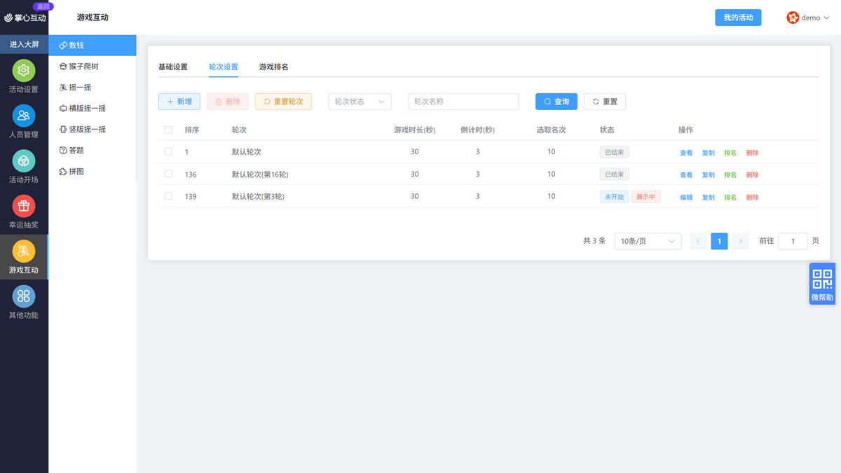841x473 pixels.
Task: Click the 默认轮次(第3轮) cell
Action: (x=258, y=196)
